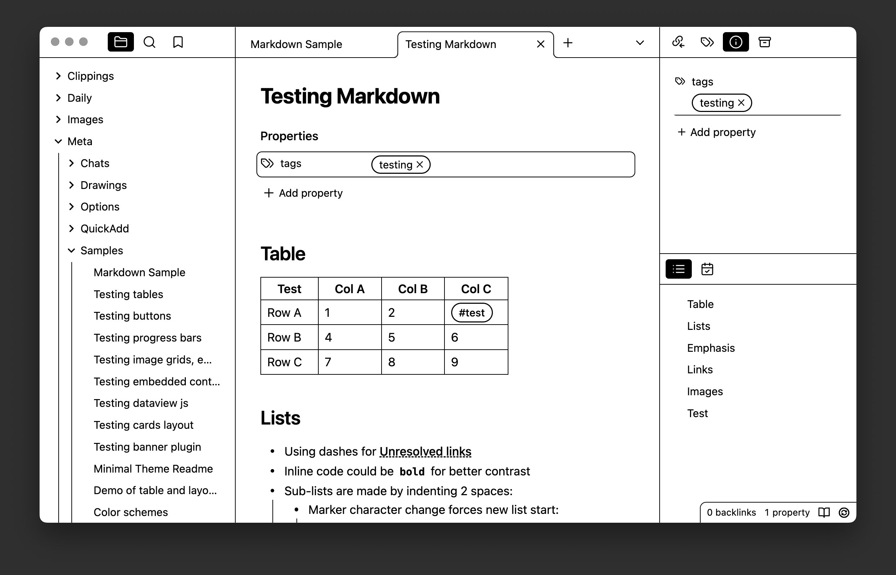Screen dimensions: 896x575
Task: Show backlinks panel in right sidebar
Action: point(678,42)
